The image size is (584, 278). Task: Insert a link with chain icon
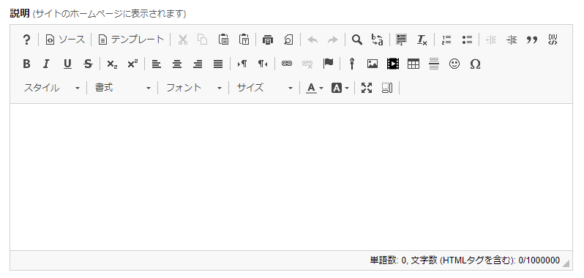[x=286, y=64]
